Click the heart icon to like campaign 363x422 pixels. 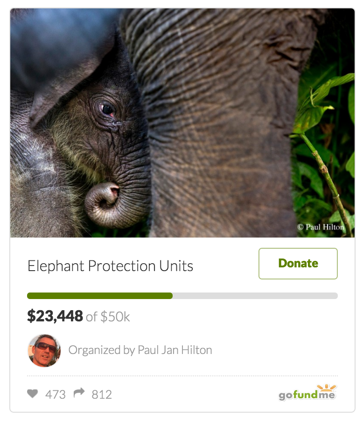click(32, 394)
